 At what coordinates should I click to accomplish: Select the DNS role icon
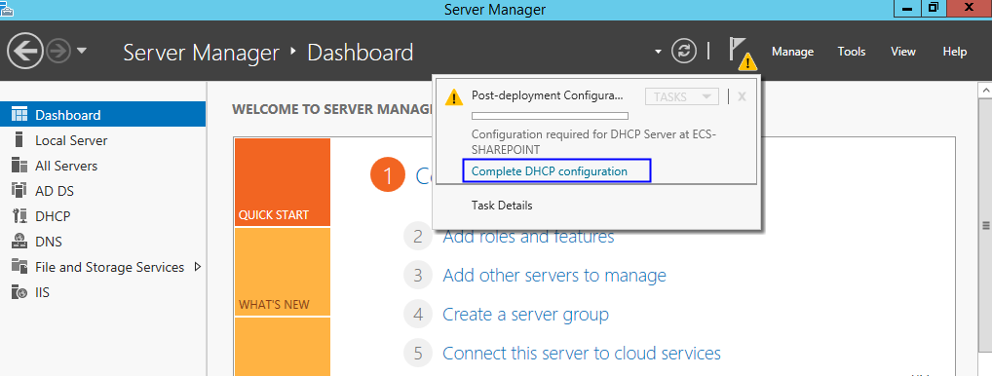coord(19,242)
